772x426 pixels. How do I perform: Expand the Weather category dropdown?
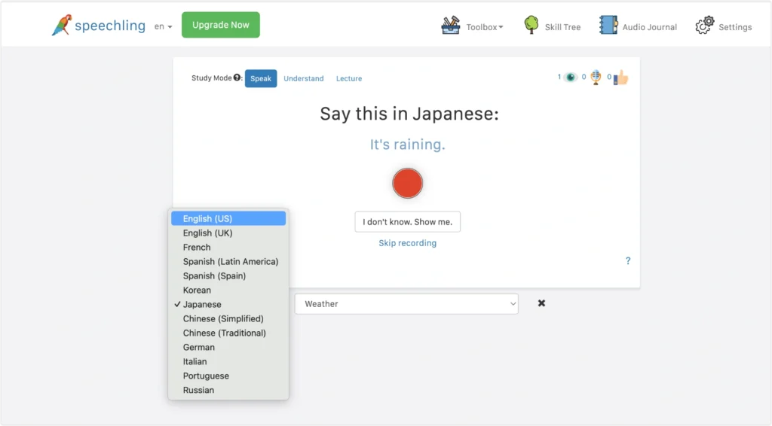(x=406, y=303)
